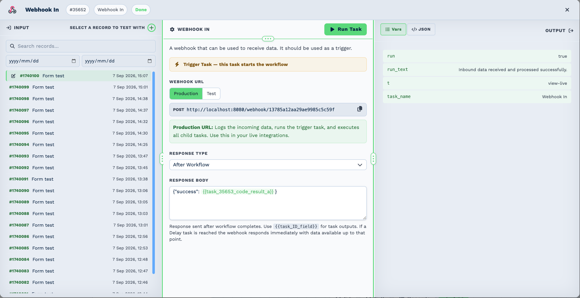Screen dimensions: 580x298
Task: Click the task_name output variable row
Action: [477, 97]
